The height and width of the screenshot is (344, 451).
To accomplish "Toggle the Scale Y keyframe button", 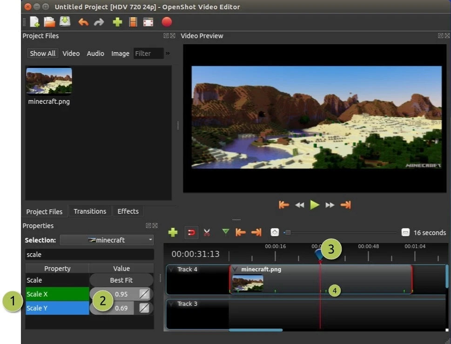I will click(x=143, y=308).
